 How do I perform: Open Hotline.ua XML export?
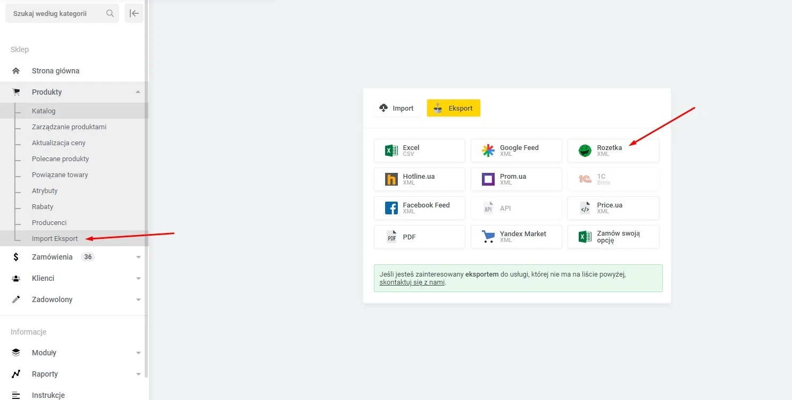419,179
